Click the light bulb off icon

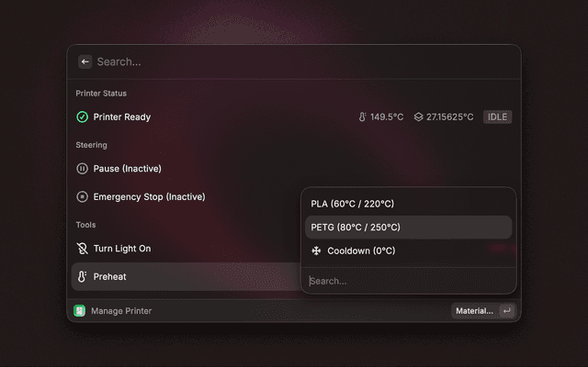coord(82,249)
